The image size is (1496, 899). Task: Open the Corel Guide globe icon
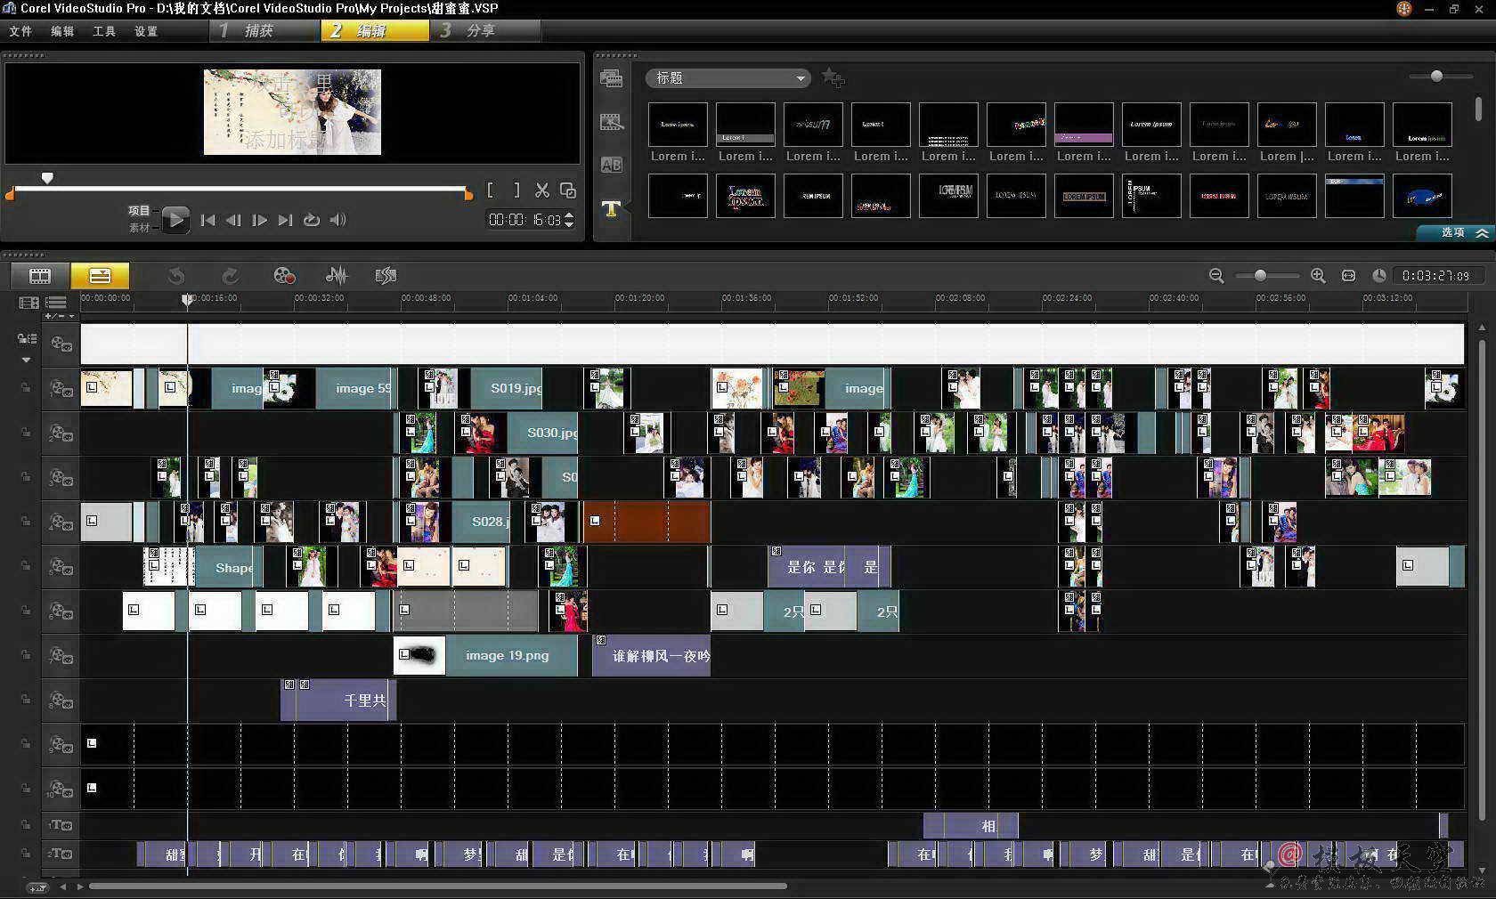(1404, 9)
